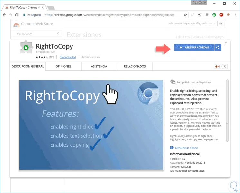Click the dark pages extension icon in toolbar

click(x=207, y=15)
